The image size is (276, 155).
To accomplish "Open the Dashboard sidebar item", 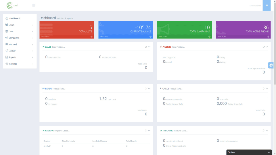I will 20,18.
